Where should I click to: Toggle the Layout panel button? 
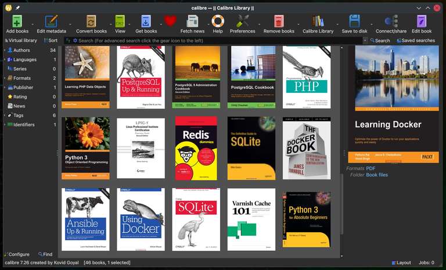pos(401,262)
